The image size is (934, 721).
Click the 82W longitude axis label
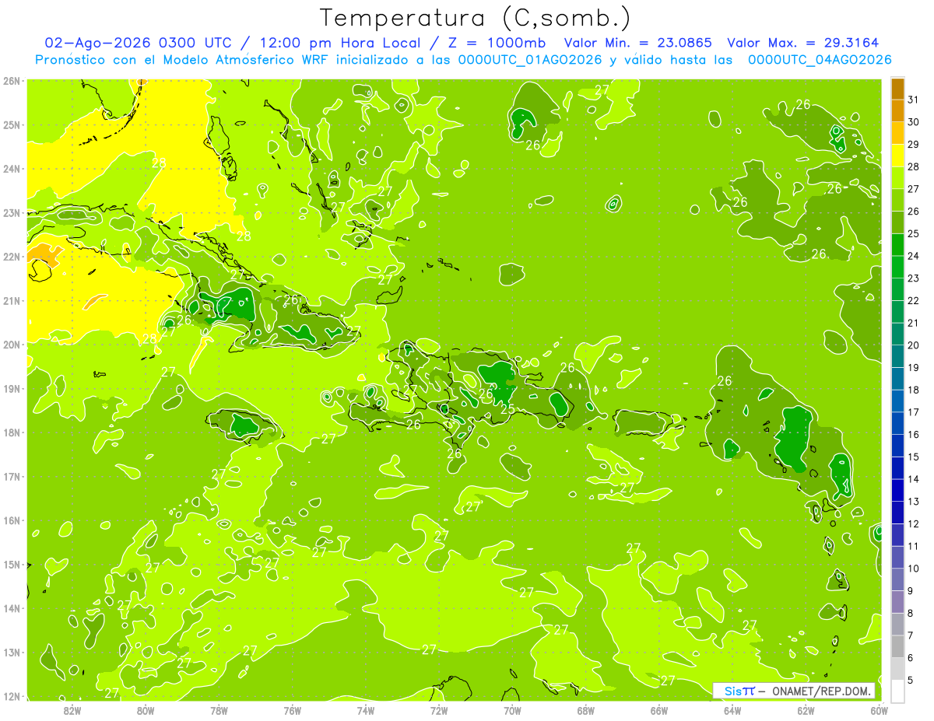tap(72, 710)
